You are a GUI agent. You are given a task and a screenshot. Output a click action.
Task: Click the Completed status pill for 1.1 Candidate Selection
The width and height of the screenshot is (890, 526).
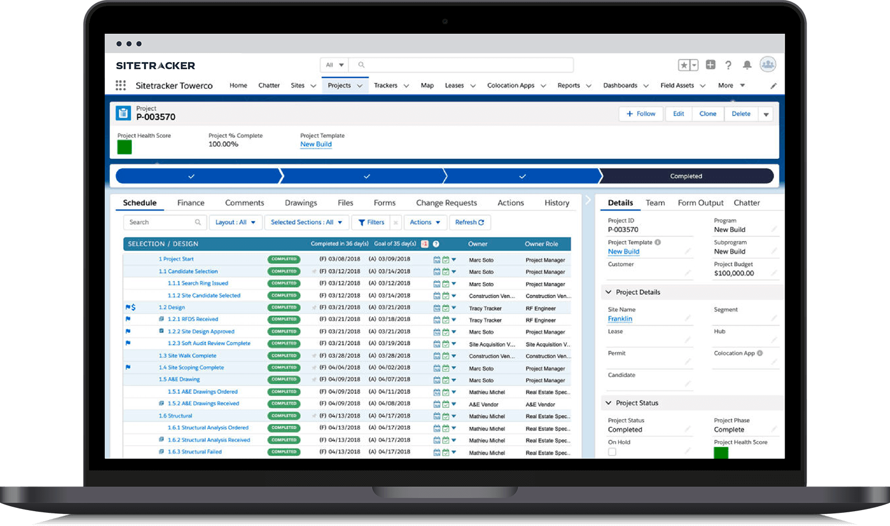(x=283, y=271)
